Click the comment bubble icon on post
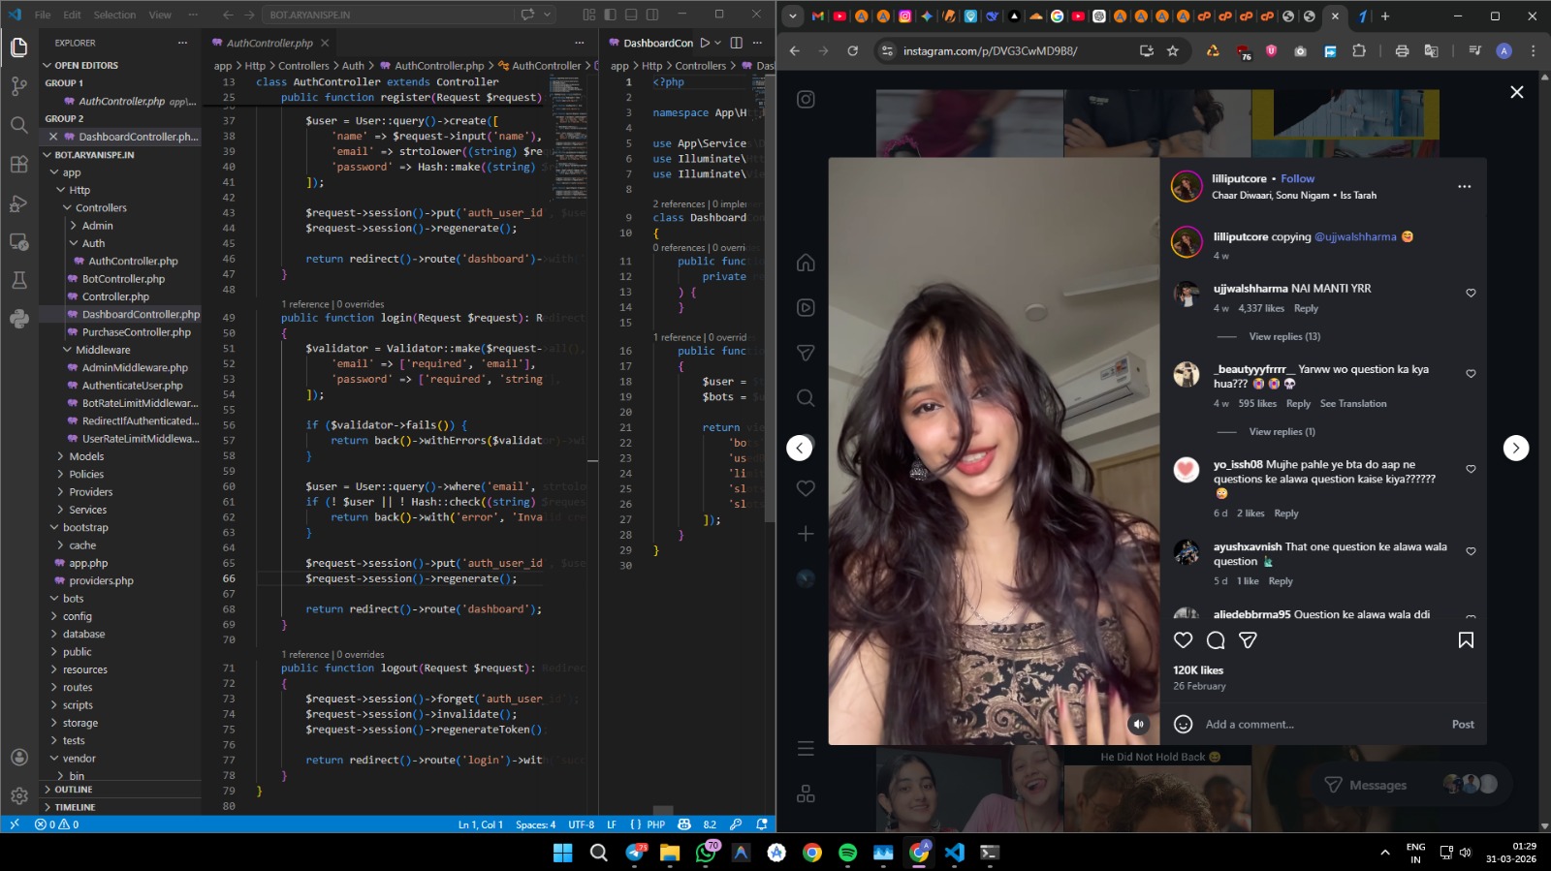Viewport: 1551px width, 871px height. point(1216,639)
